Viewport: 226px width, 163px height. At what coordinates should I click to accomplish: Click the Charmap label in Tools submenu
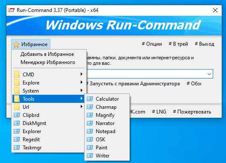(x=106, y=107)
